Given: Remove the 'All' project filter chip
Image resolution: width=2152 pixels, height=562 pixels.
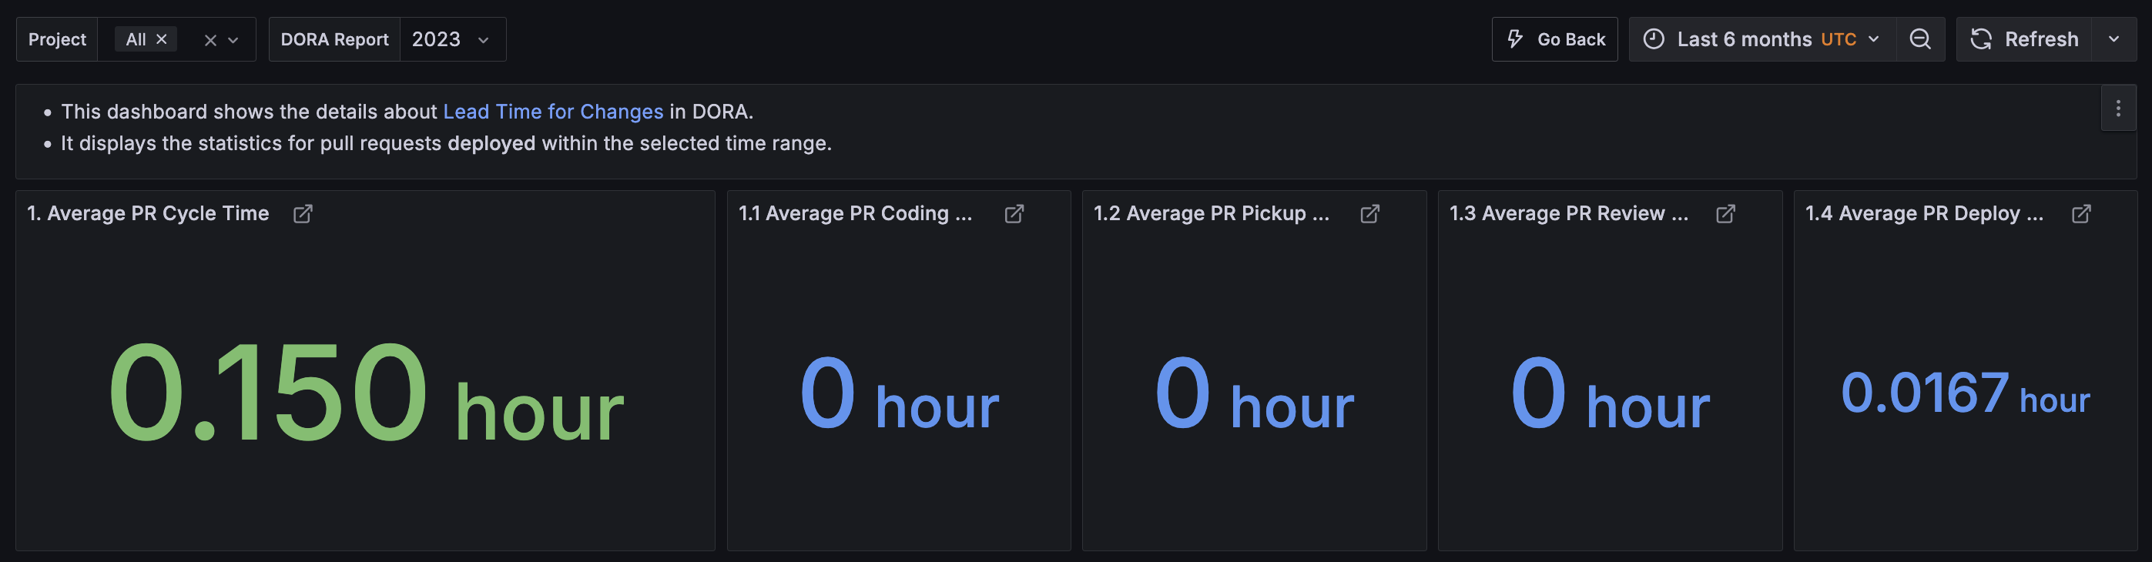Looking at the screenshot, I should point(162,39).
